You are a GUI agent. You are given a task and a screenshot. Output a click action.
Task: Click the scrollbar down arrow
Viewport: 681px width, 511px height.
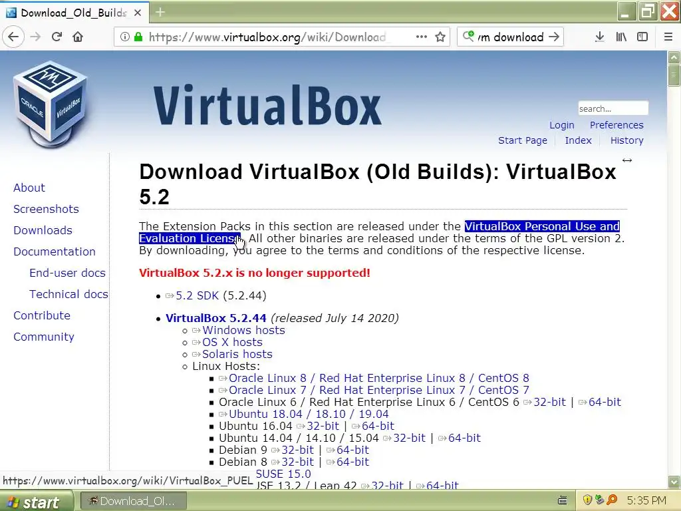674,482
